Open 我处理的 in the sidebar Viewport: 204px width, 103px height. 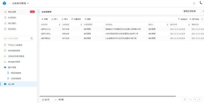[12, 23]
